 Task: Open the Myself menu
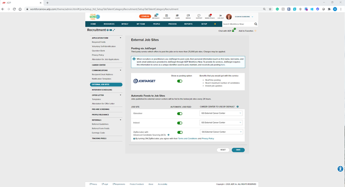click(125, 24)
